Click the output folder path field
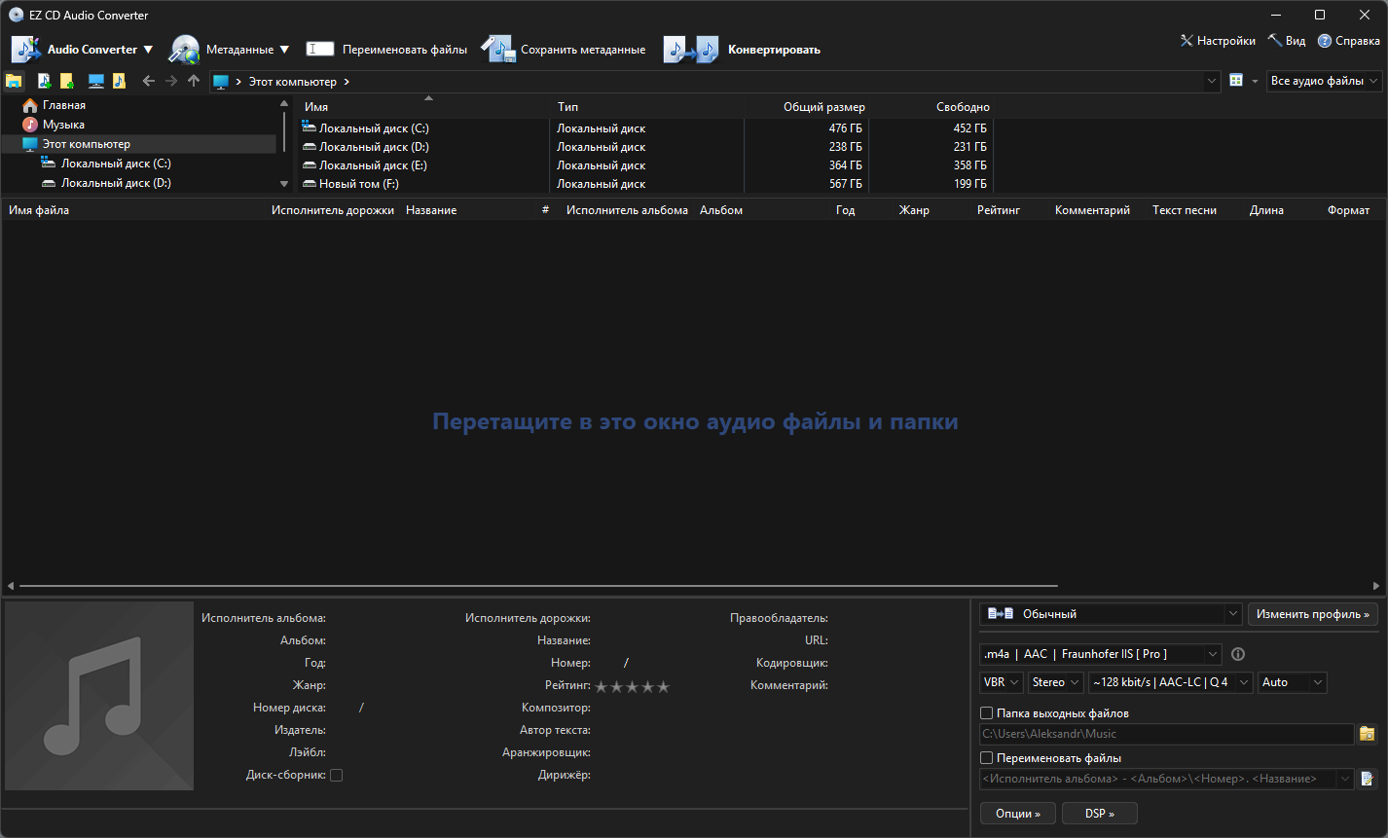Screen dimensions: 1388x838 click(1167, 734)
